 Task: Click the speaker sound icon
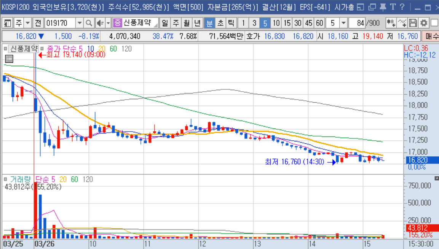(x=100, y=23)
